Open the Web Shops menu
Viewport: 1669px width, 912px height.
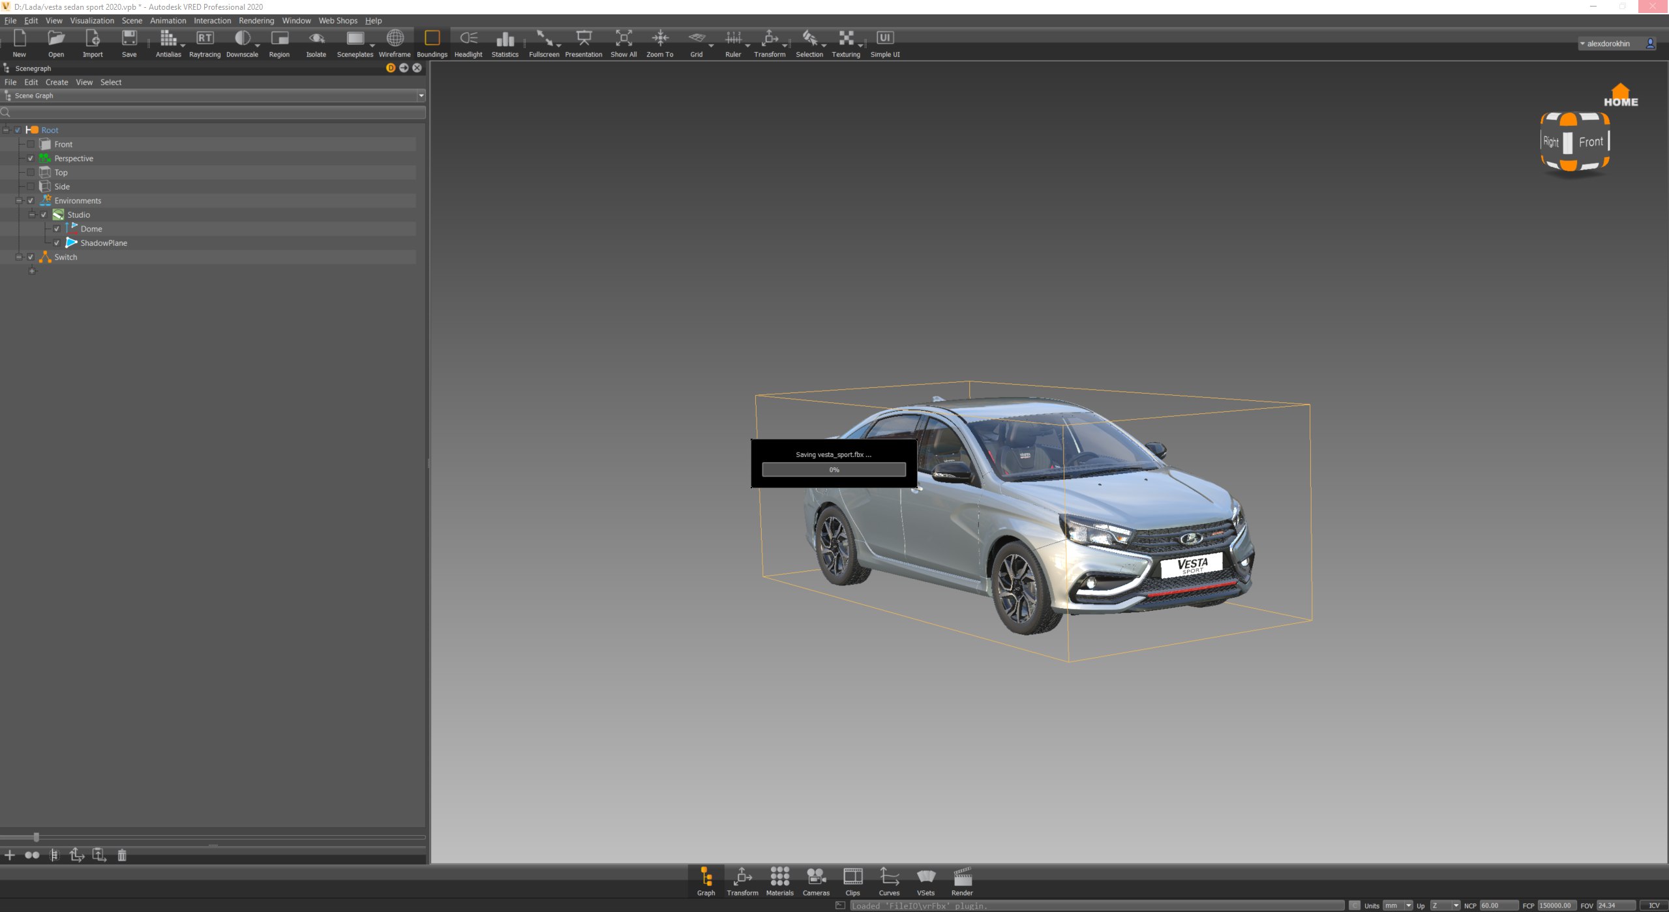pyautogui.click(x=338, y=21)
